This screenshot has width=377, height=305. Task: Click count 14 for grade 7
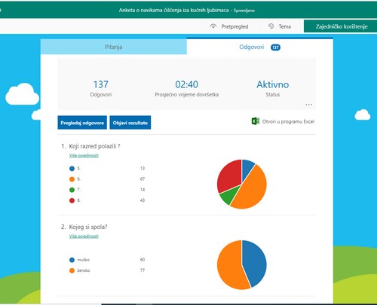pyautogui.click(x=143, y=190)
